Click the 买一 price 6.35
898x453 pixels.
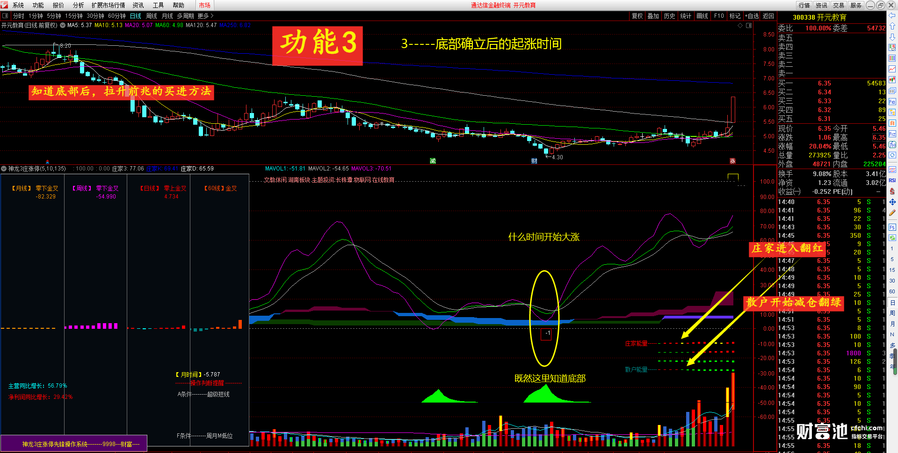(825, 83)
